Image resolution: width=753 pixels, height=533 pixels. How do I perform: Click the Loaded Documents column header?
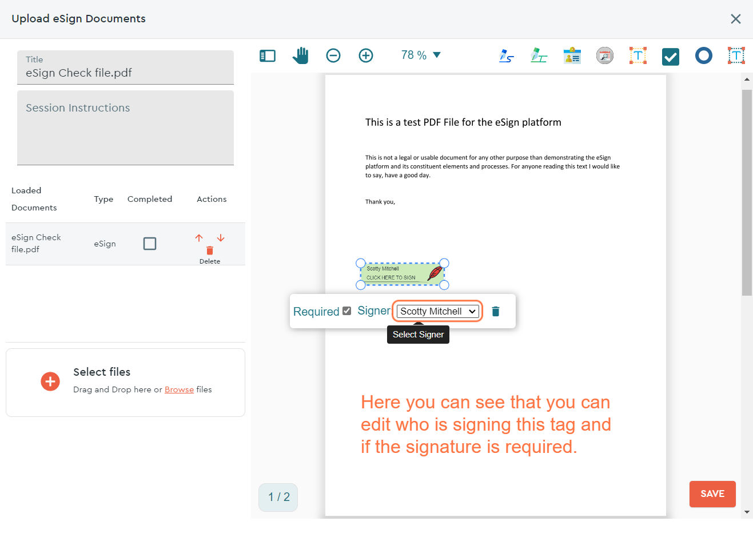coord(34,199)
